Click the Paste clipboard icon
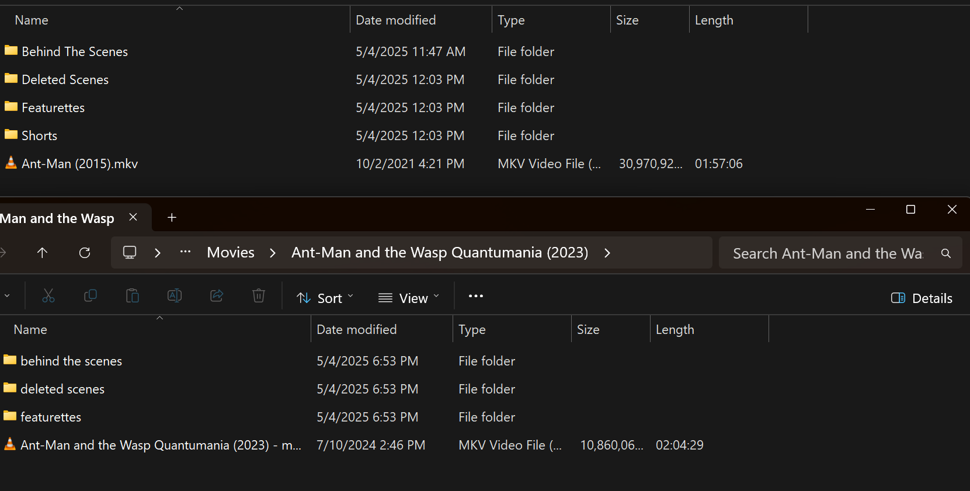Screen dimensions: 970x491 click(x=133, y=296)
